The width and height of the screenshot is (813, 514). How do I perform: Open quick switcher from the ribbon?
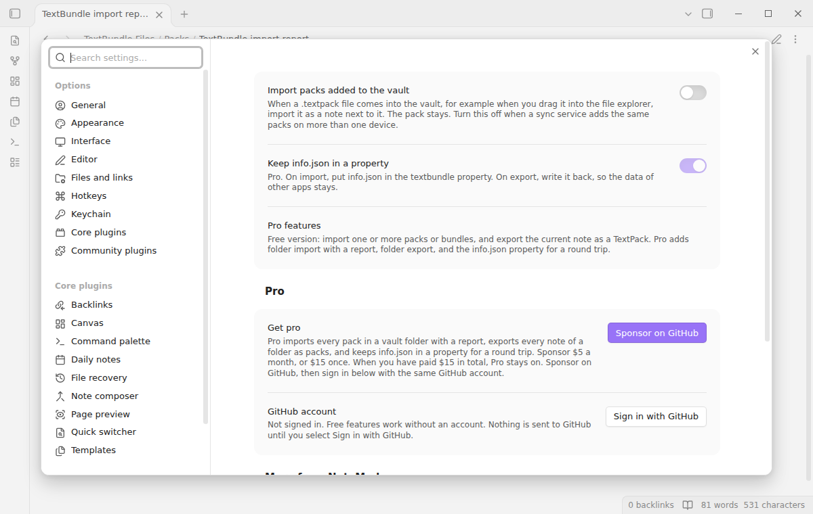pyautogui.click(x=15, y=41)
